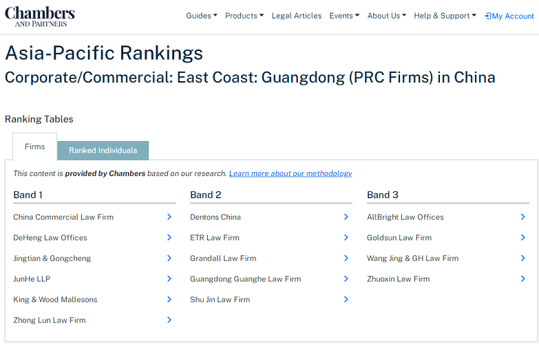View Shu Jin Law Firm entry
539x344 pixels.
pos(220,300)
